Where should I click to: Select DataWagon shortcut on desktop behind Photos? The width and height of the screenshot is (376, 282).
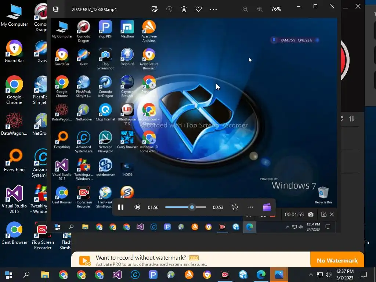pos(14,124)
